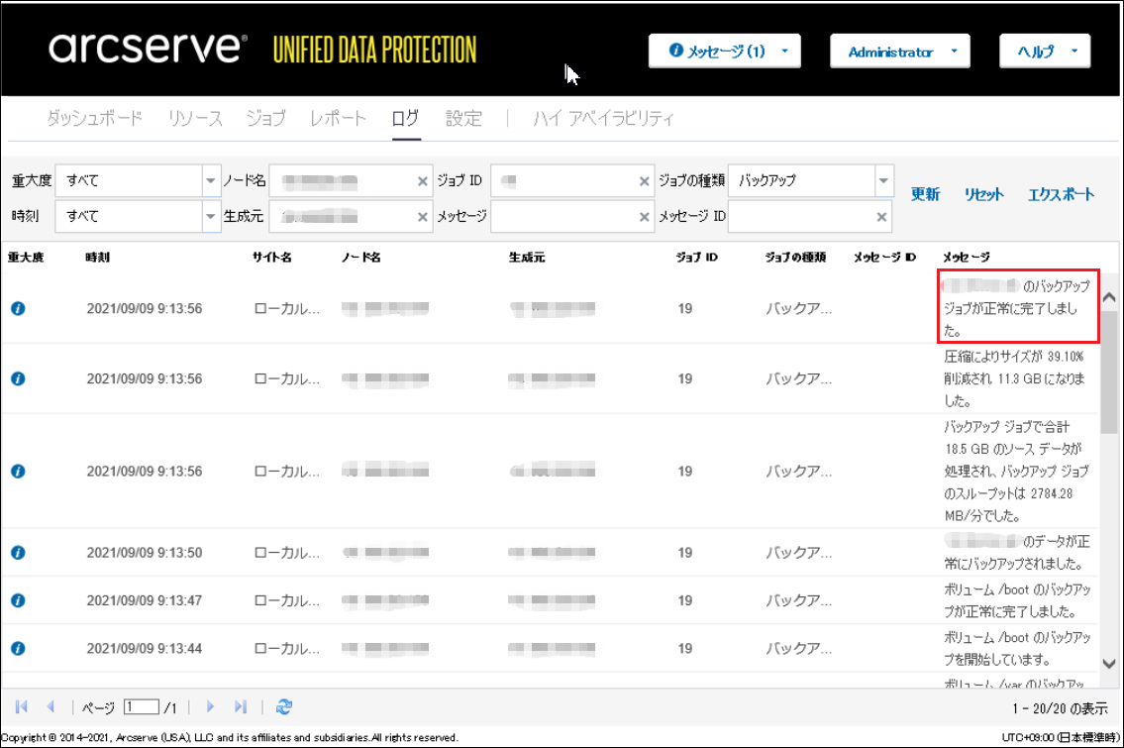Switch to the ダッシュボード tab
Screen dimensions: 1124x748
click(95, 119)
